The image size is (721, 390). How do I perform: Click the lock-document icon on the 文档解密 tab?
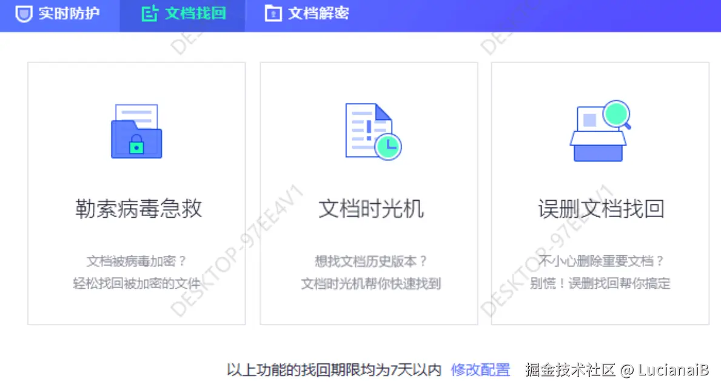pyautogui.click(x=272, y=13)
